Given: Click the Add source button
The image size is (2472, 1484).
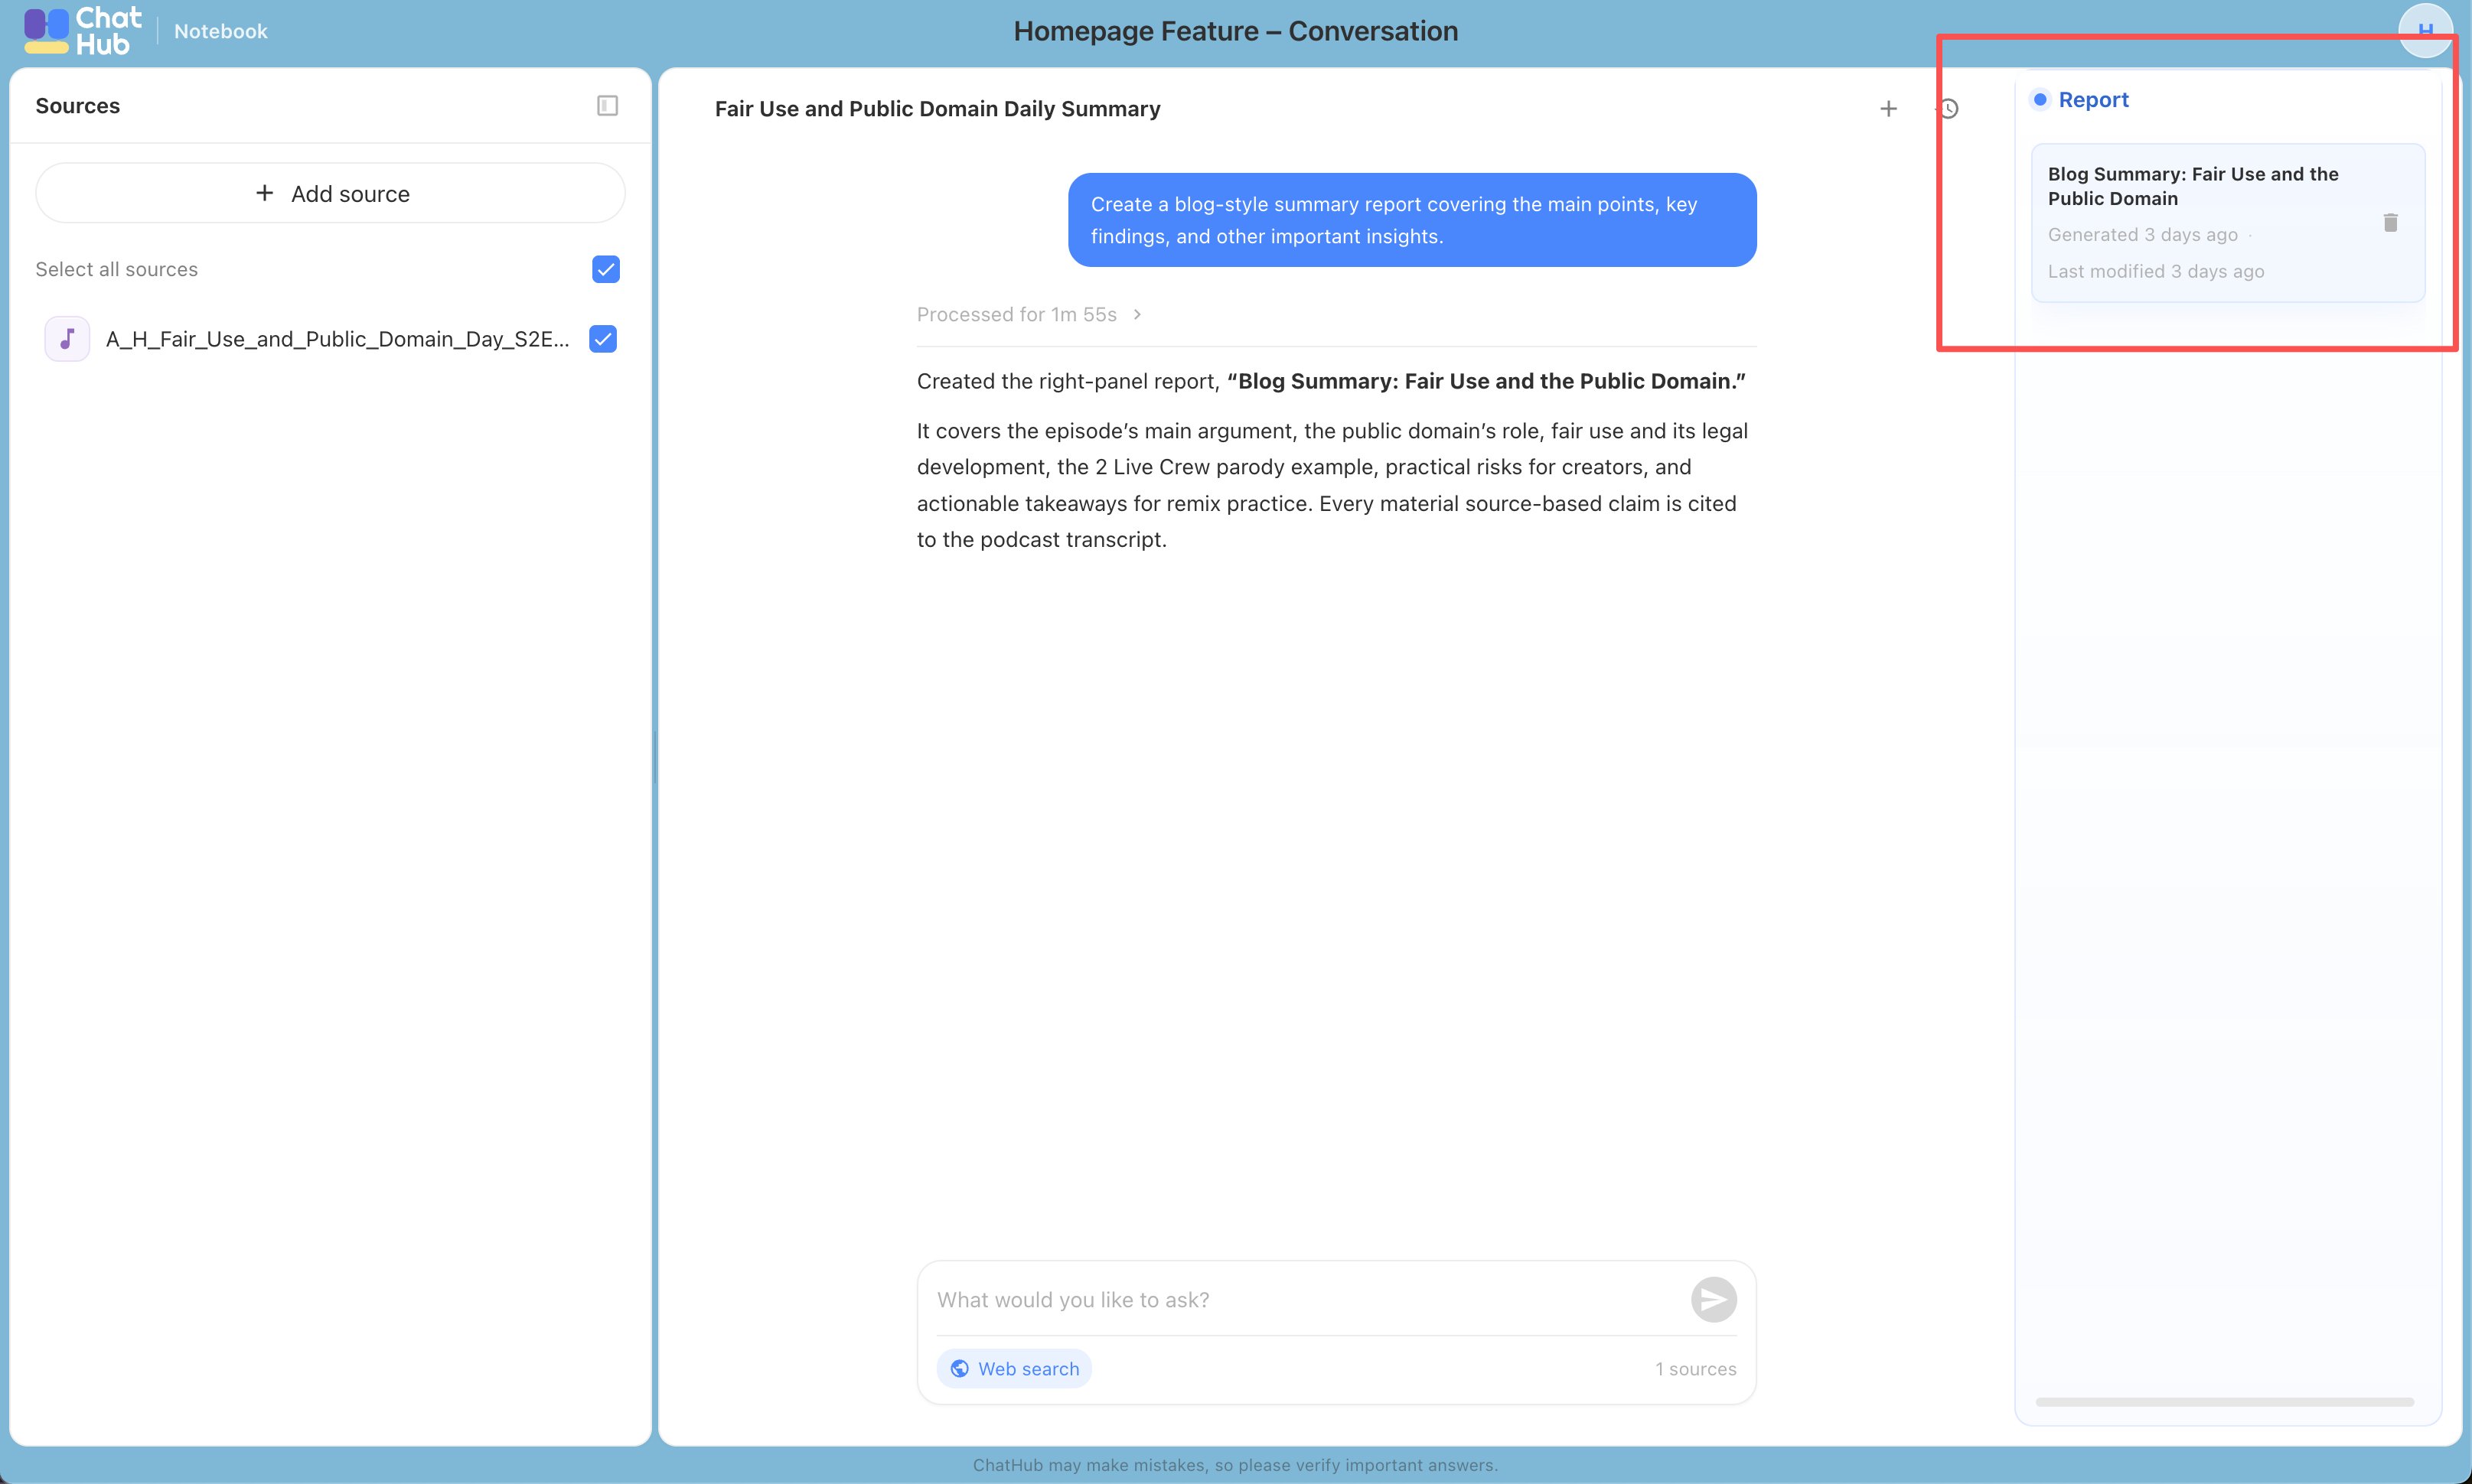Looking at the screenshot, I should click(330, 193).
